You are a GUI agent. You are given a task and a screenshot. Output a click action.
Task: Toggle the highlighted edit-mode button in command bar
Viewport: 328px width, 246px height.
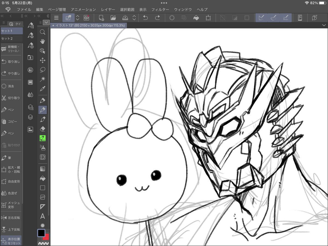[x=69, y=18]
